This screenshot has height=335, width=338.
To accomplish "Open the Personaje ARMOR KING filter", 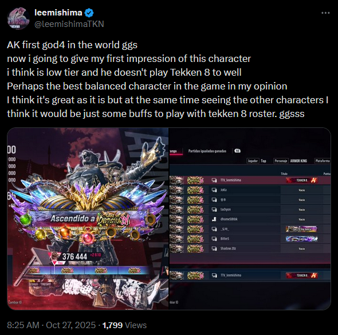I will tap(290, 161).
